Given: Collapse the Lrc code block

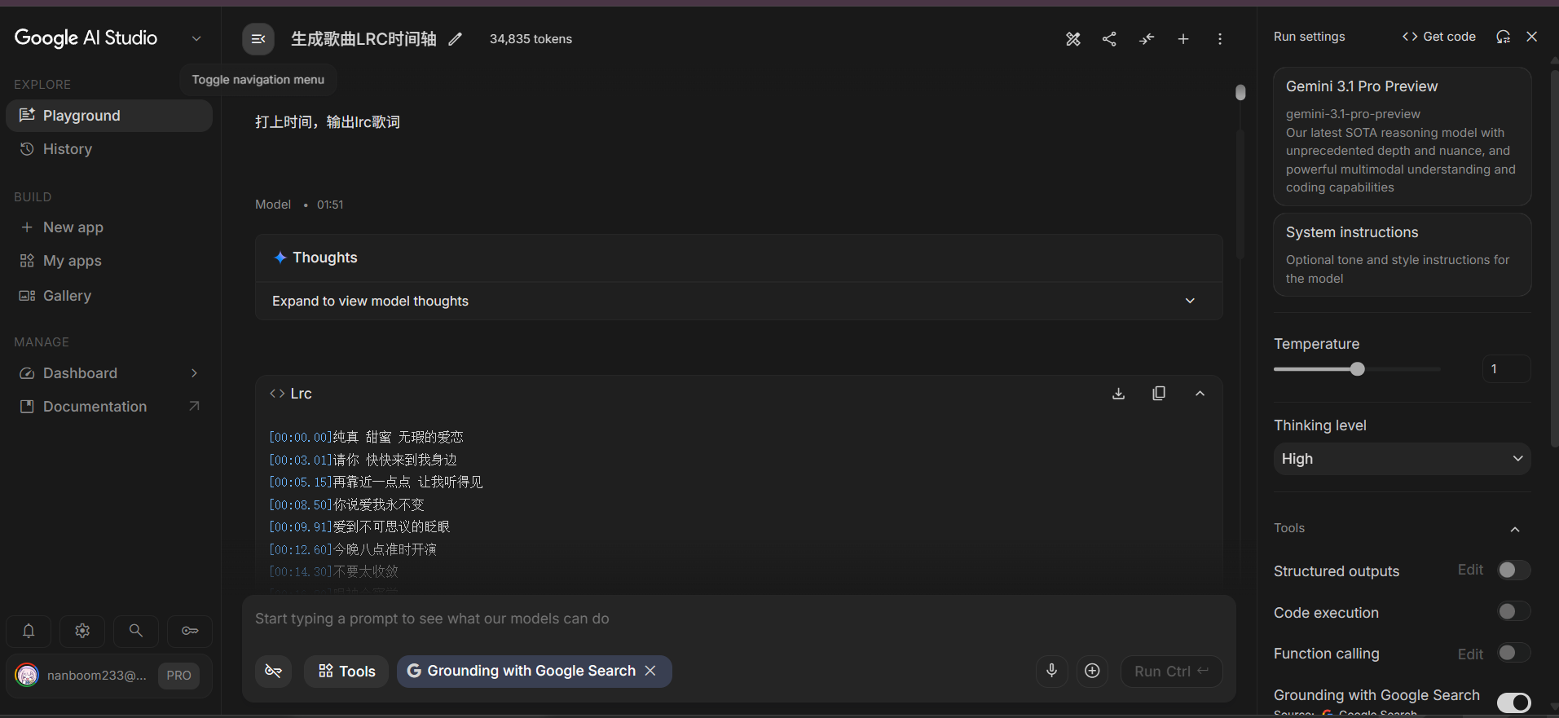Looking at the screenshot, I should (1200, 394).
